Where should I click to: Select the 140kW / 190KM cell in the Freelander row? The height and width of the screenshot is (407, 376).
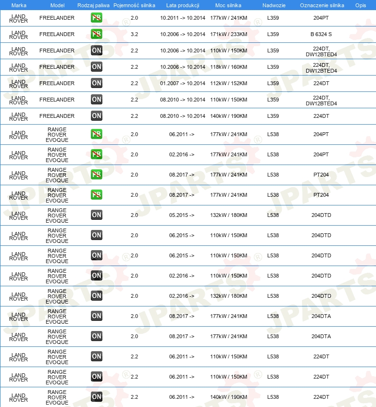click(228, 116)
